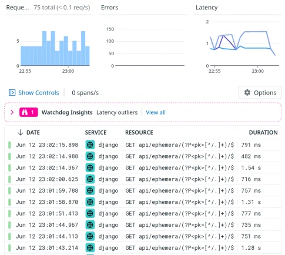This screenshot has height=255, width=285.
Task: Click the 1.31 s duration value
Action: [x=251, y=202]
